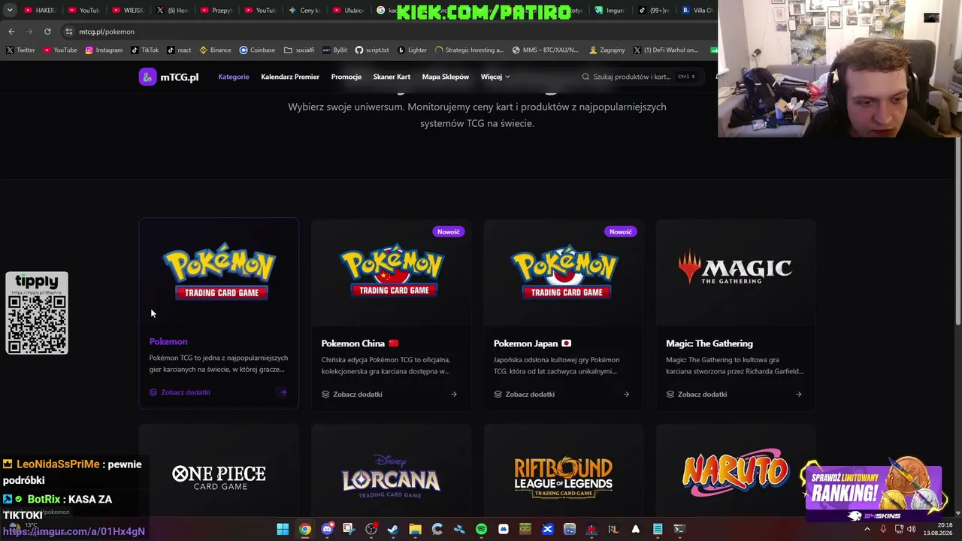
Task: Click the mTCG.pl site name
Action: (x=179, y=77)
